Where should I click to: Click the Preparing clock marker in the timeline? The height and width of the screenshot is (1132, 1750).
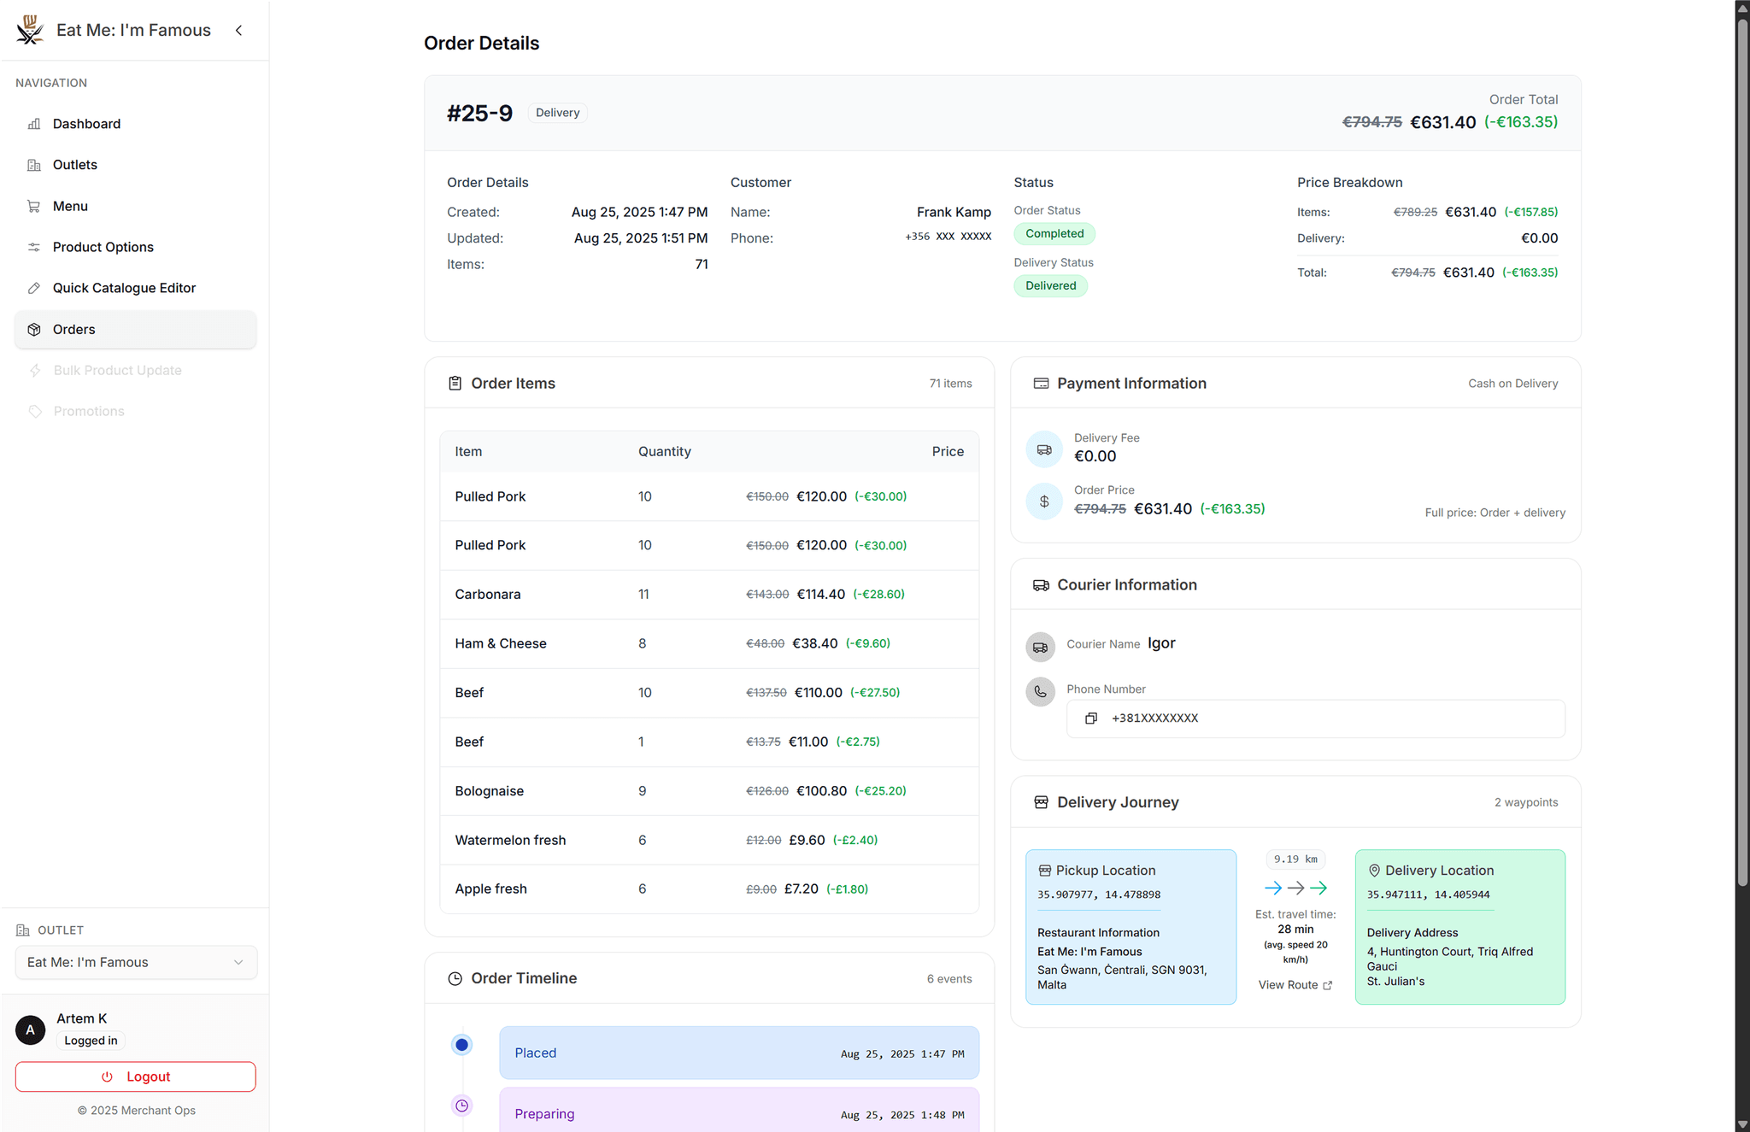click(462, 1106)
